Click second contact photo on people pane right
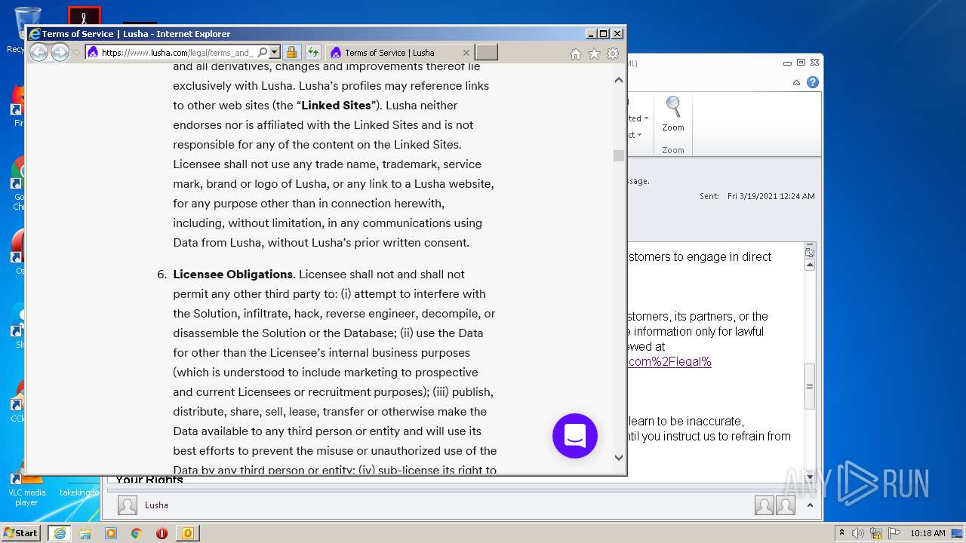Viewport: 966px width, 543px height. tap(786, 505)
